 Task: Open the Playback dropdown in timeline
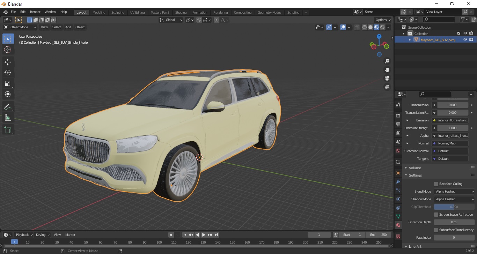tap(24, 235)
